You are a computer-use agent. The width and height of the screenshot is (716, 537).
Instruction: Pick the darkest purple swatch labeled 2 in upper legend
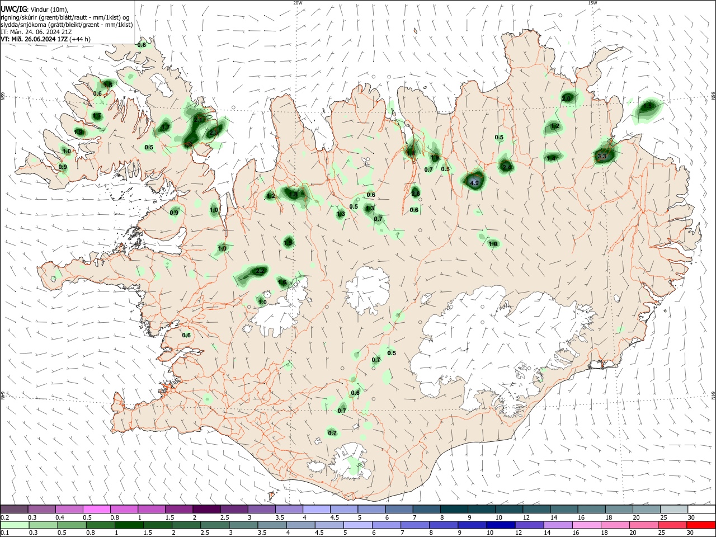[206, 509]
